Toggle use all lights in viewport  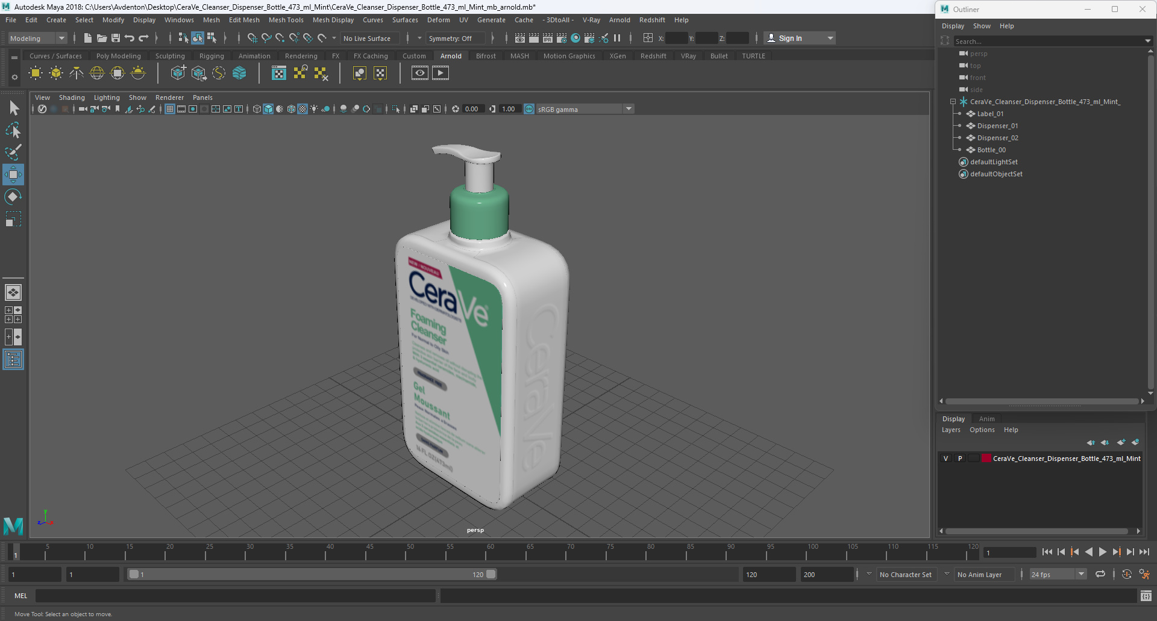[314, 109]
